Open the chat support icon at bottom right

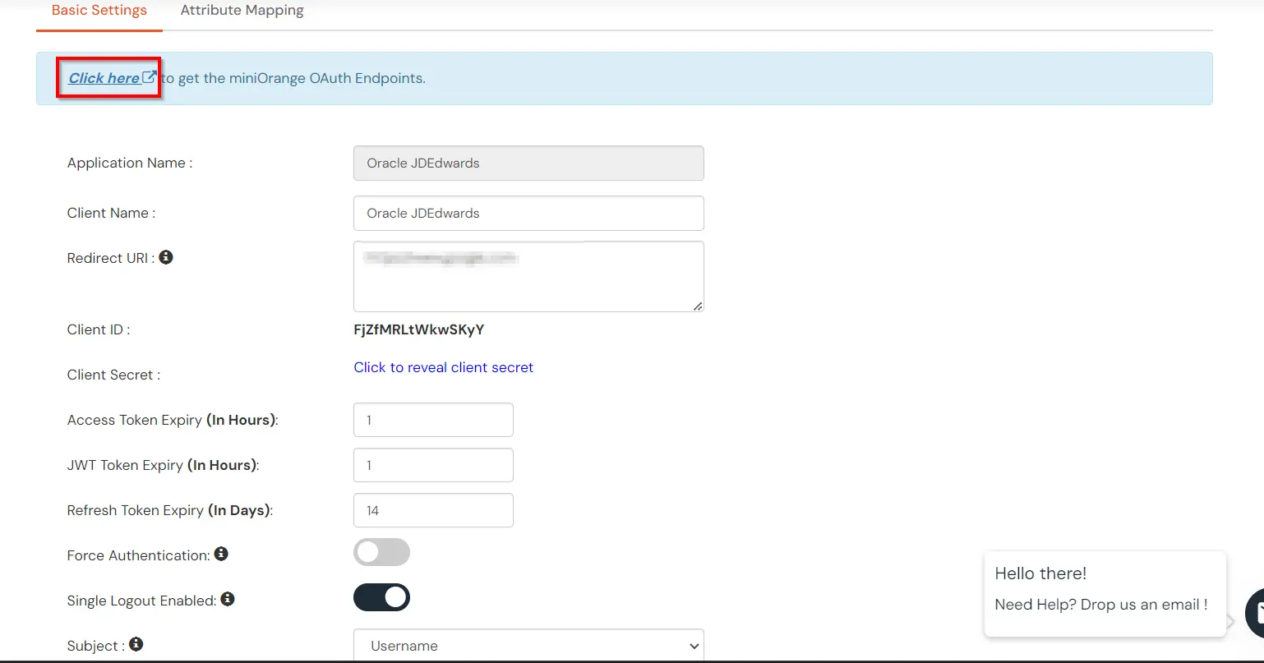click(x=1259, y=613)
